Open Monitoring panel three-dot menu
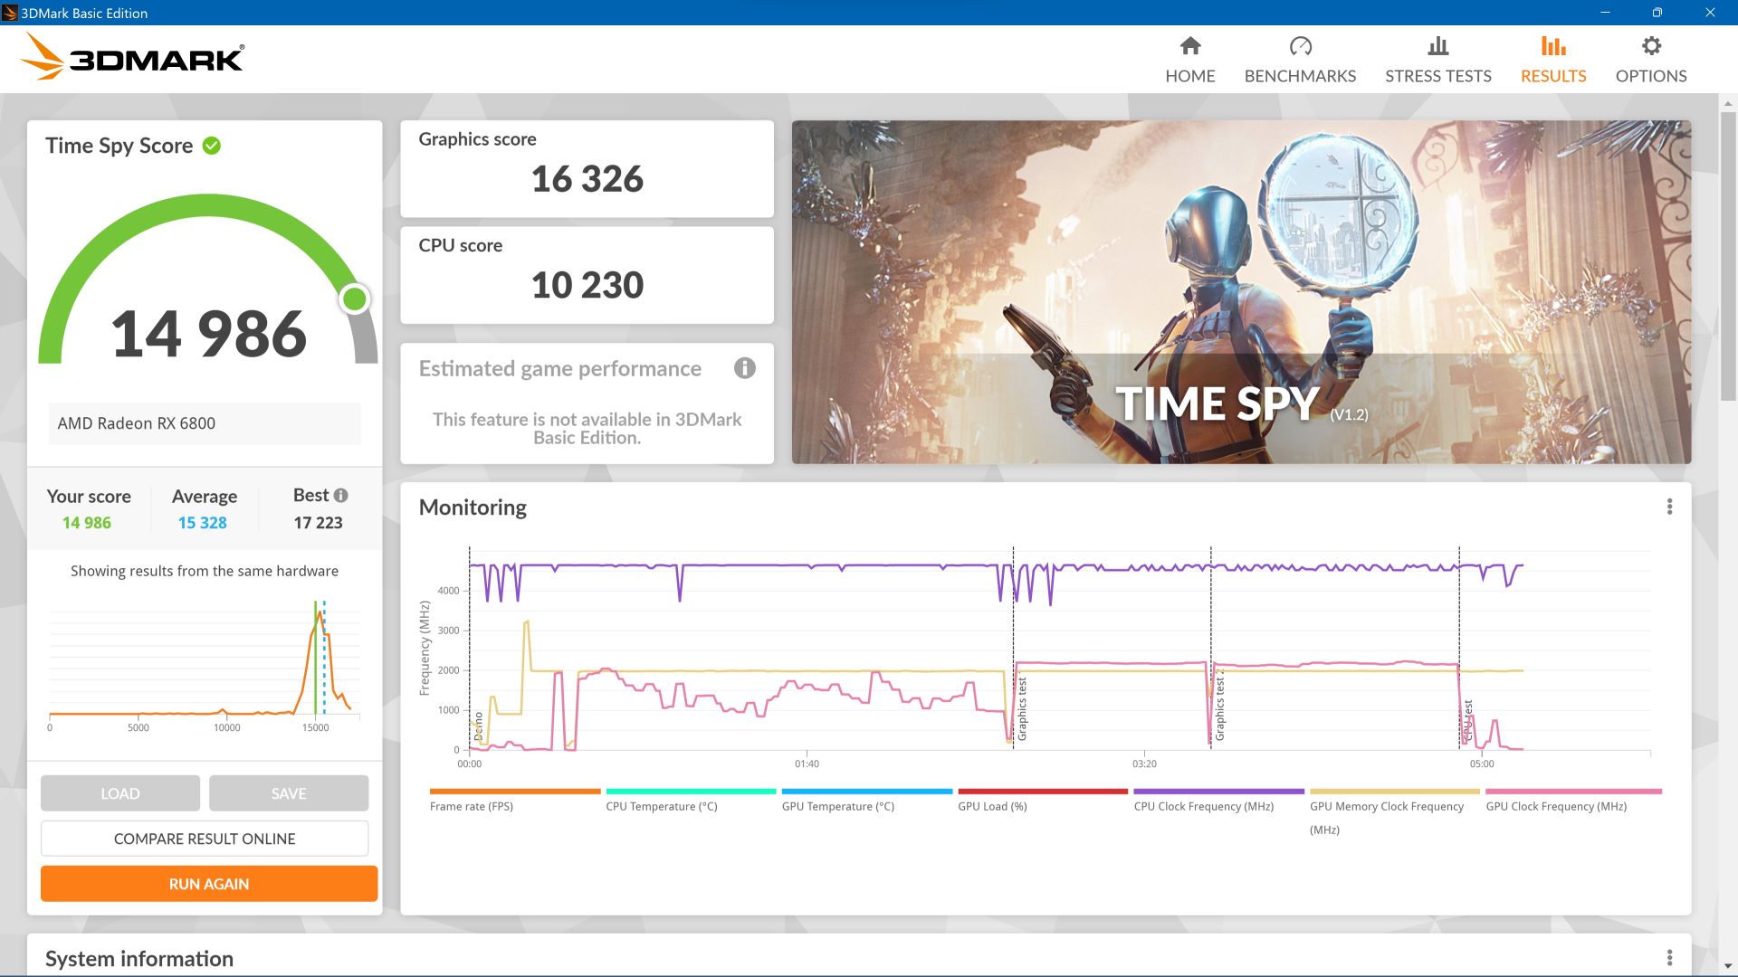The image size is (1738, 977). click(x=1669, y=507)
